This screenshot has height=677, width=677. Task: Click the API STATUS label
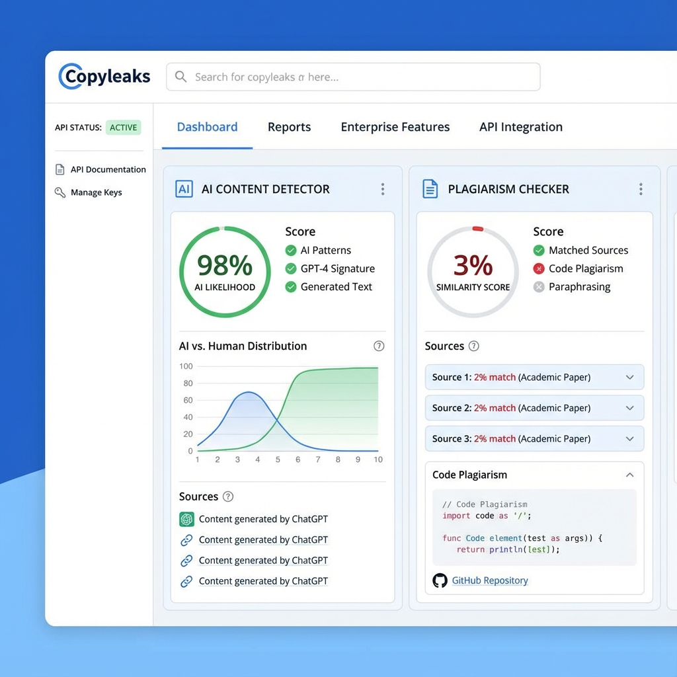78,128
